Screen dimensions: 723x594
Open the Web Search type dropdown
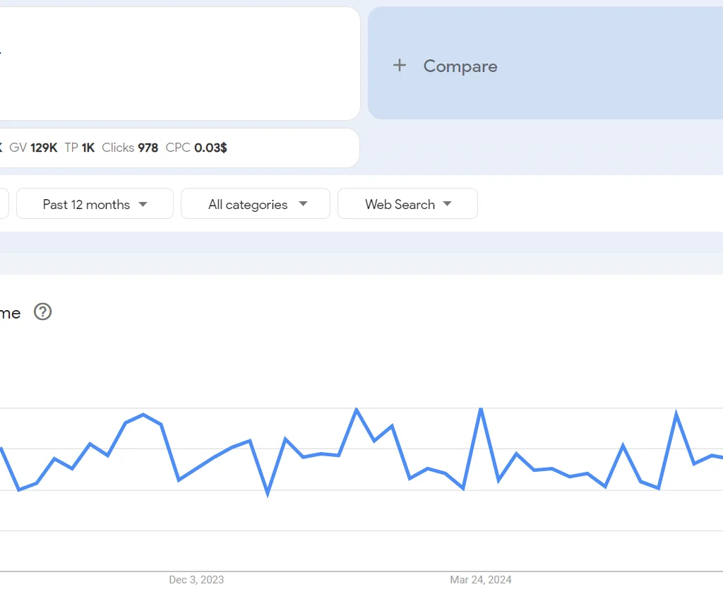[407, 204]
